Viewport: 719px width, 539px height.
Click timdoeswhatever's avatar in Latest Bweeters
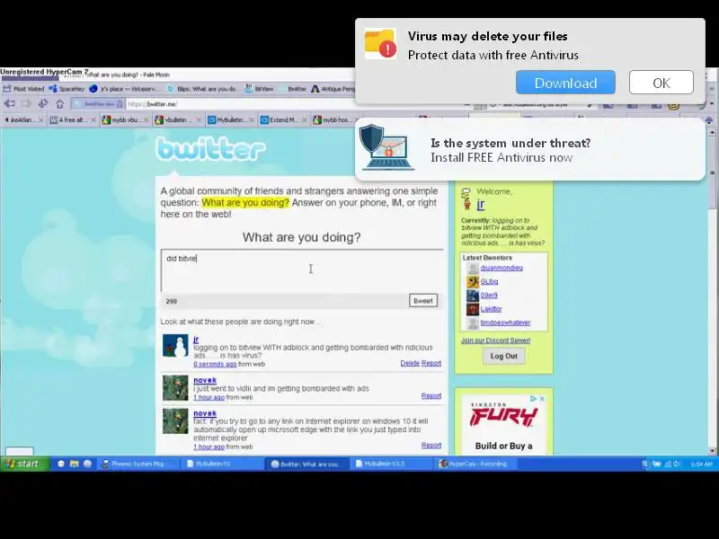[473, 323]
